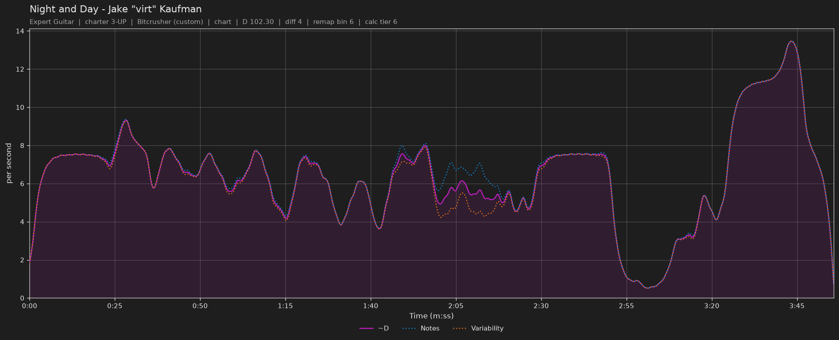Screen dimensions: 839x340
Task: Click the chart title 'Night and Day - Jake "virt" Kaufman'
Action: [x=116, y=9]
